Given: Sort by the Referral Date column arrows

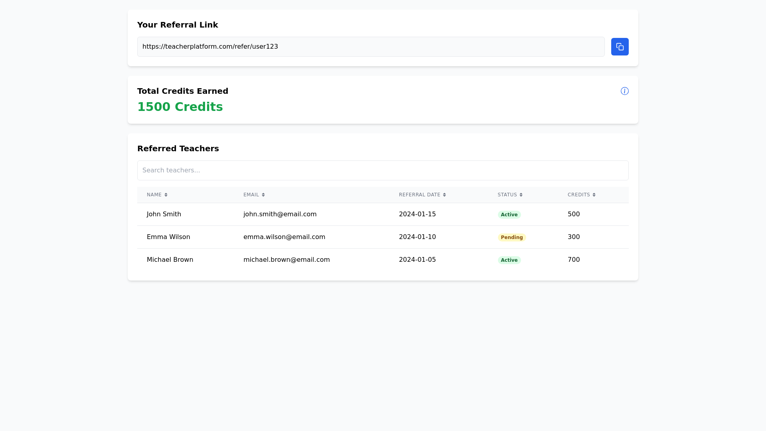Looking at the screenshot, I should (444, 195).
